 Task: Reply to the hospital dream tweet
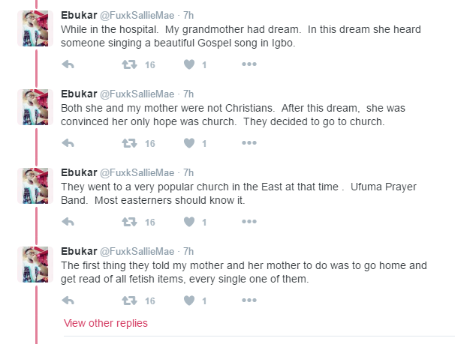(68, 65)
